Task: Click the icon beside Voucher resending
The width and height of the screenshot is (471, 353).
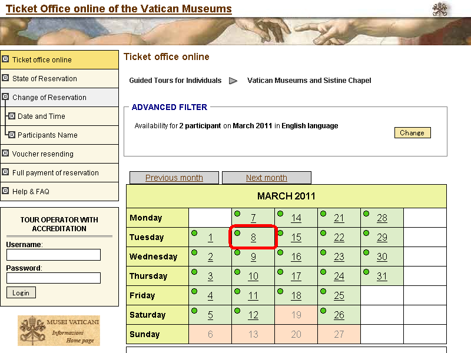Action: pos(5,153)
